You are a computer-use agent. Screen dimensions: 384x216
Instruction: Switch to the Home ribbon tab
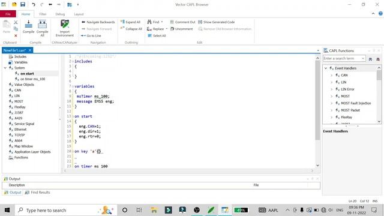(26, 14)
